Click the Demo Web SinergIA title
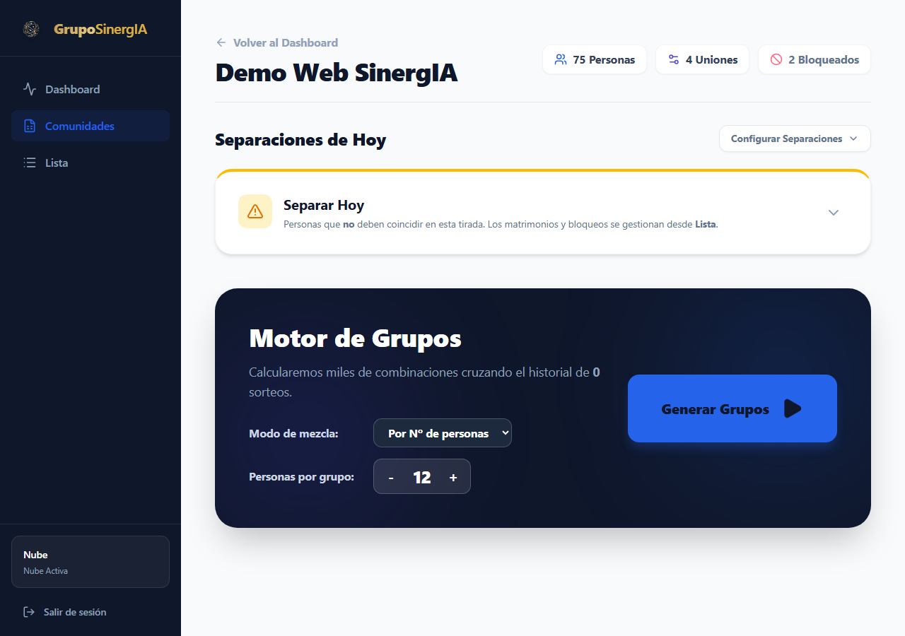 [337, 73]
